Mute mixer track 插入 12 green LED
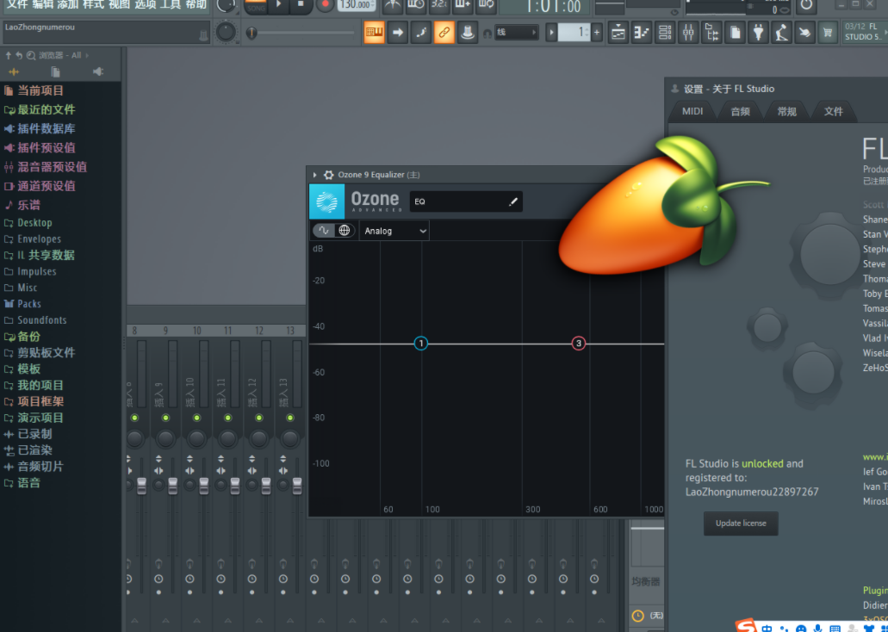The image size is (888, 632). pyautogui.click(x=258, y=418)
